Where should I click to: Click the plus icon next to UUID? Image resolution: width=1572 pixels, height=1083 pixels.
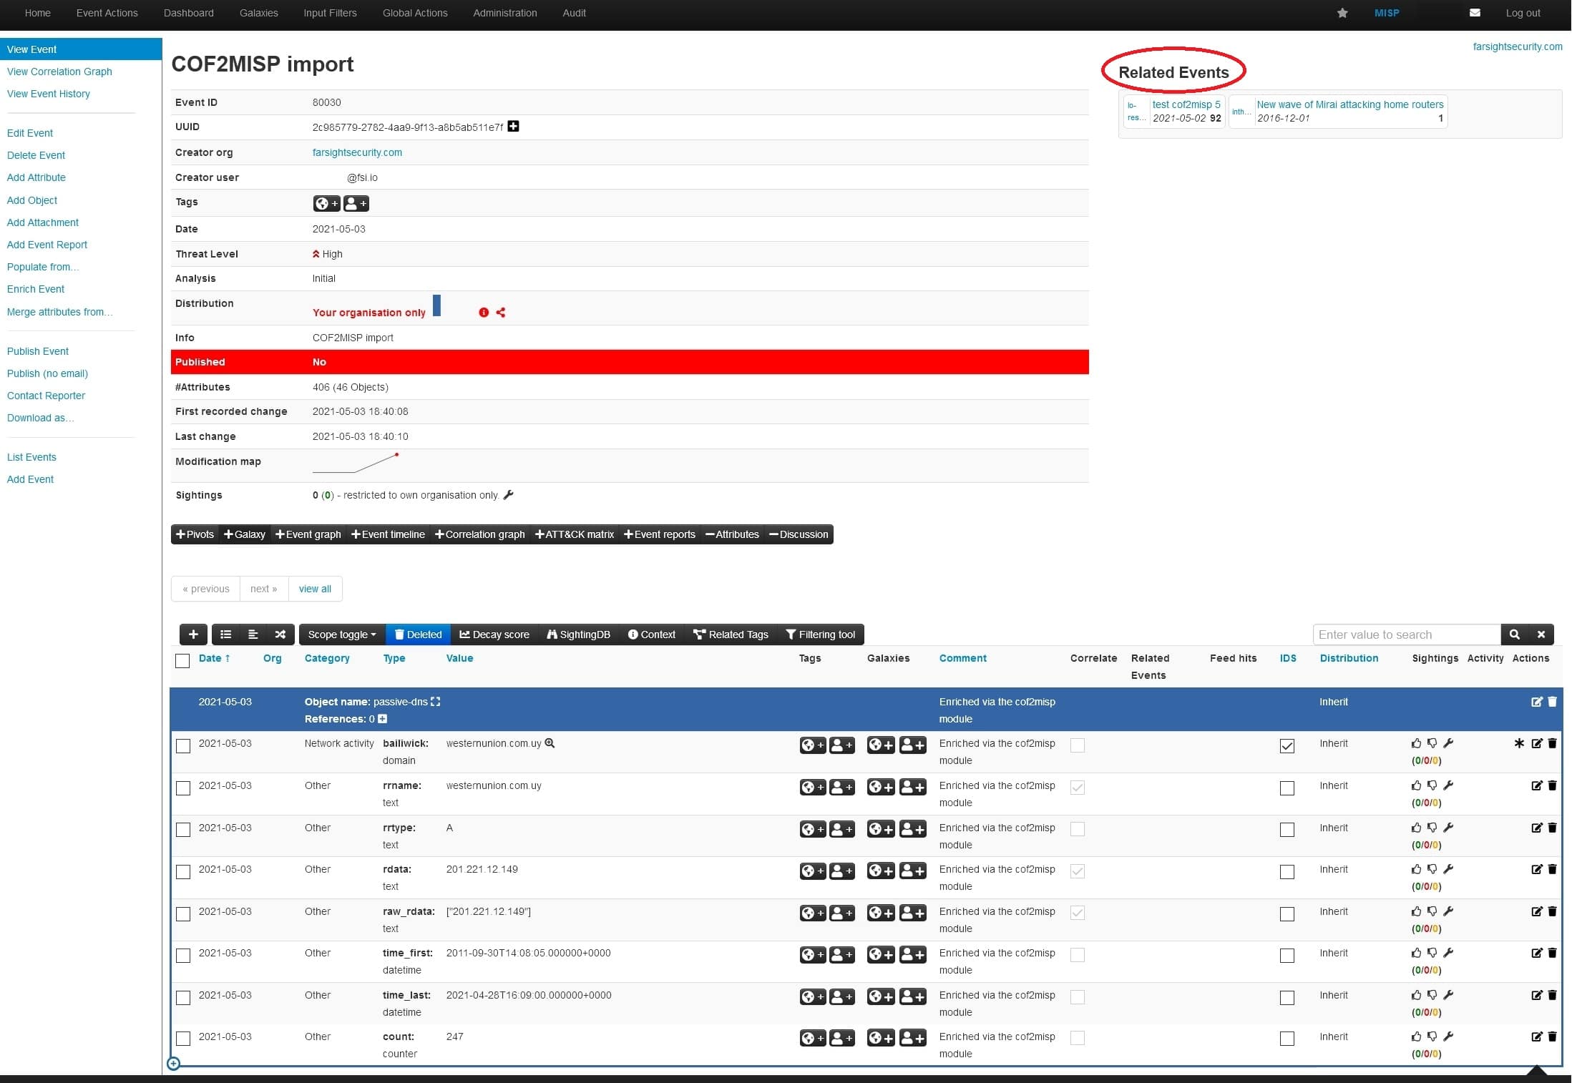513,127
